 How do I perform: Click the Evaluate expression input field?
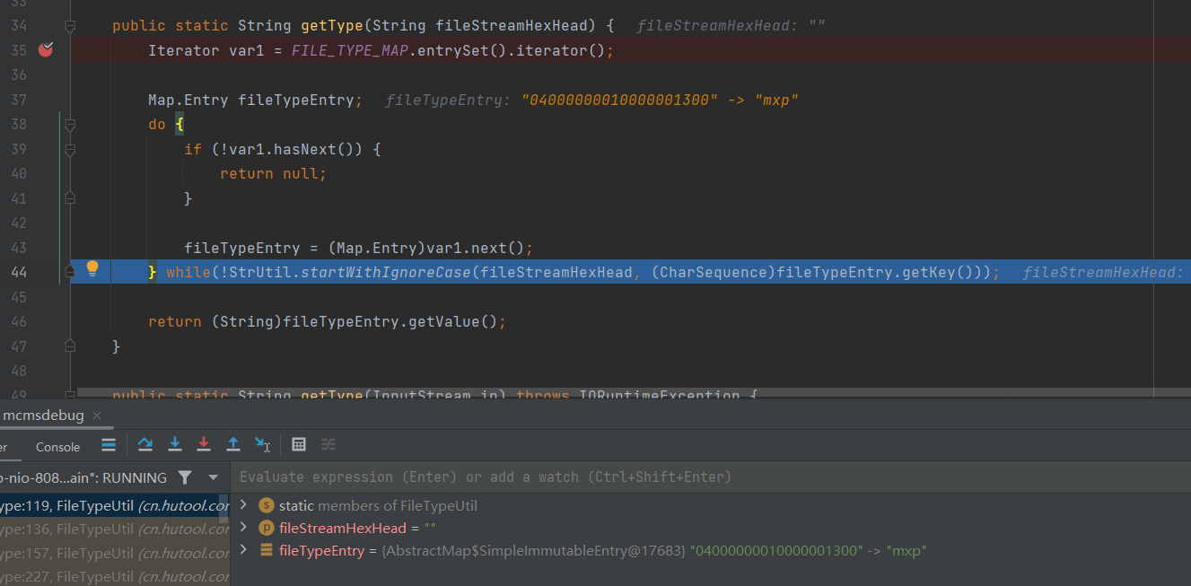tap(709, 477)
